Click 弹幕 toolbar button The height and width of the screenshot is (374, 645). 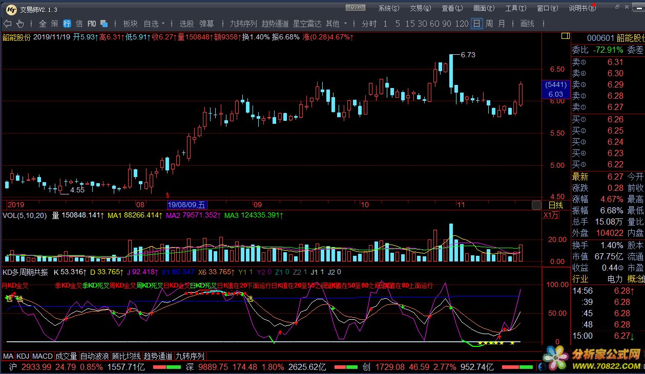(206, 24)
